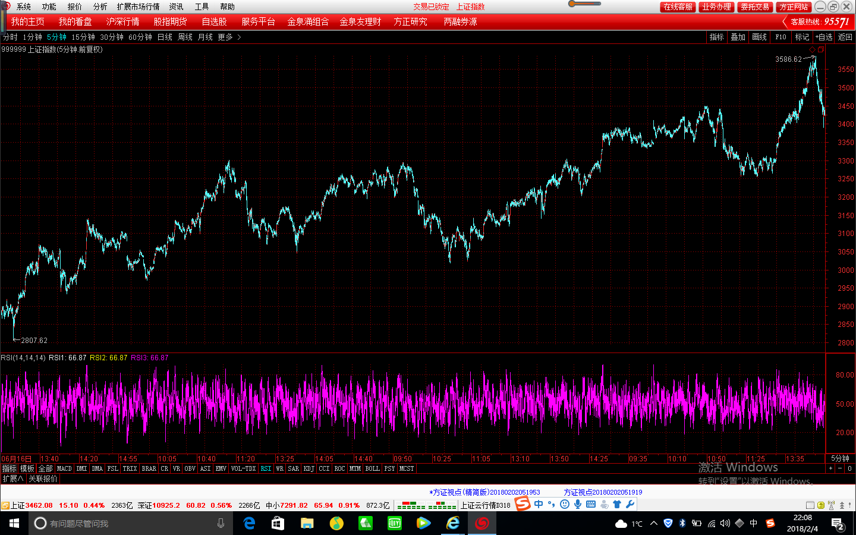Switch to the 我的主页 tab
Image resolution: width=856 pixels, height=535 pixels.
[x=28, y=22]
